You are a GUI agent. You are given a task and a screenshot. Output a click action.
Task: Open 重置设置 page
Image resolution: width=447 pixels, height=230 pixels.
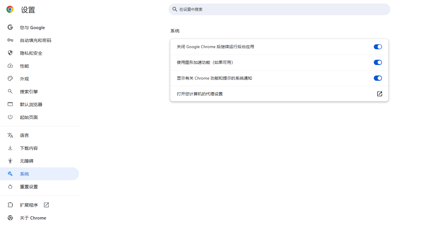click(40, 187)
